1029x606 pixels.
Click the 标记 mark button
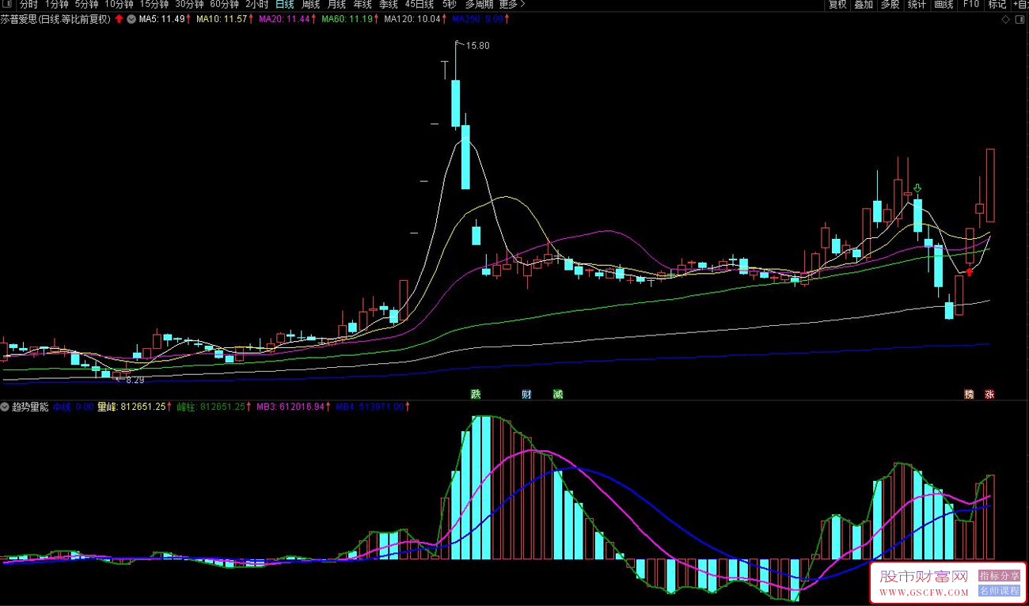click(x=997, y=5)
